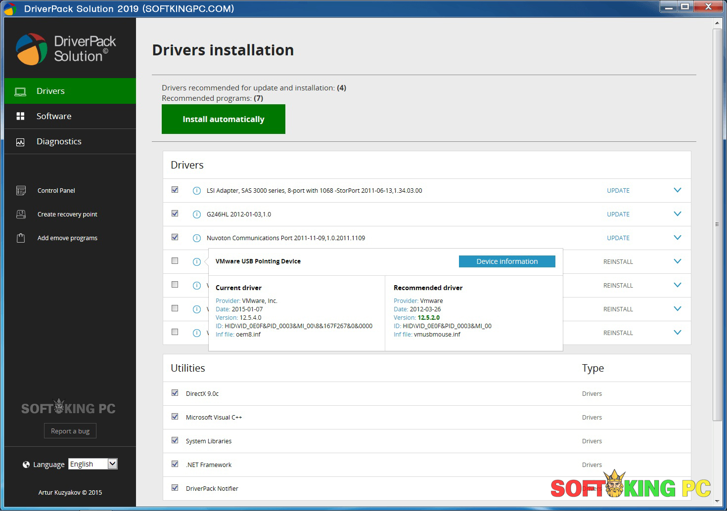Click info icon for G246HL driver
Viewport: 727px width, 511px height.
coord(196,214)
